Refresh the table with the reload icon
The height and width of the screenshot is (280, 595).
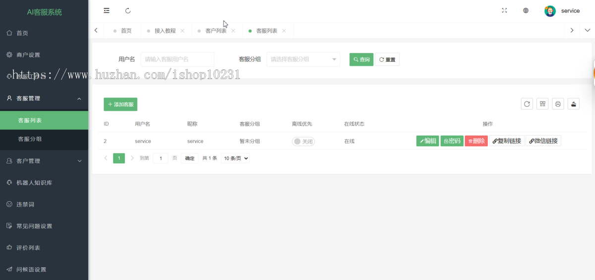click(x=527, y=104)
